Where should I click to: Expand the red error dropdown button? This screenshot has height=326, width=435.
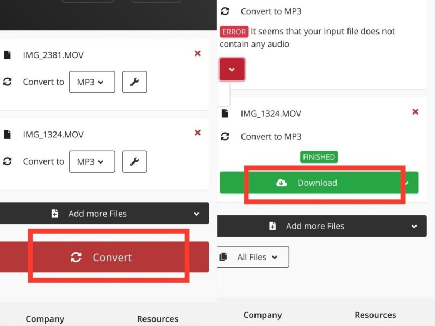232,70
